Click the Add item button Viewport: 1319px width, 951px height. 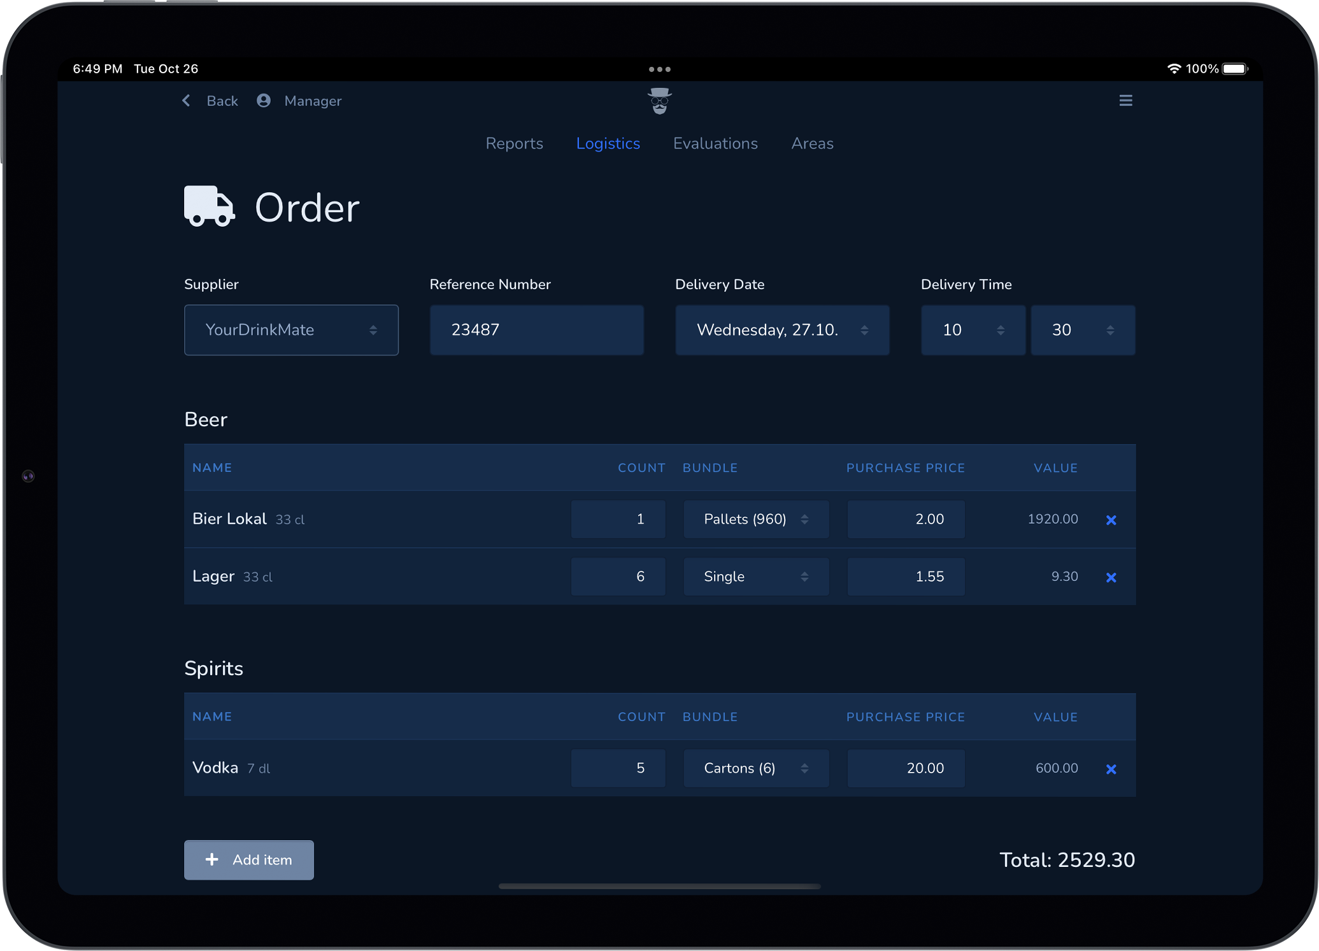point(248,860)
